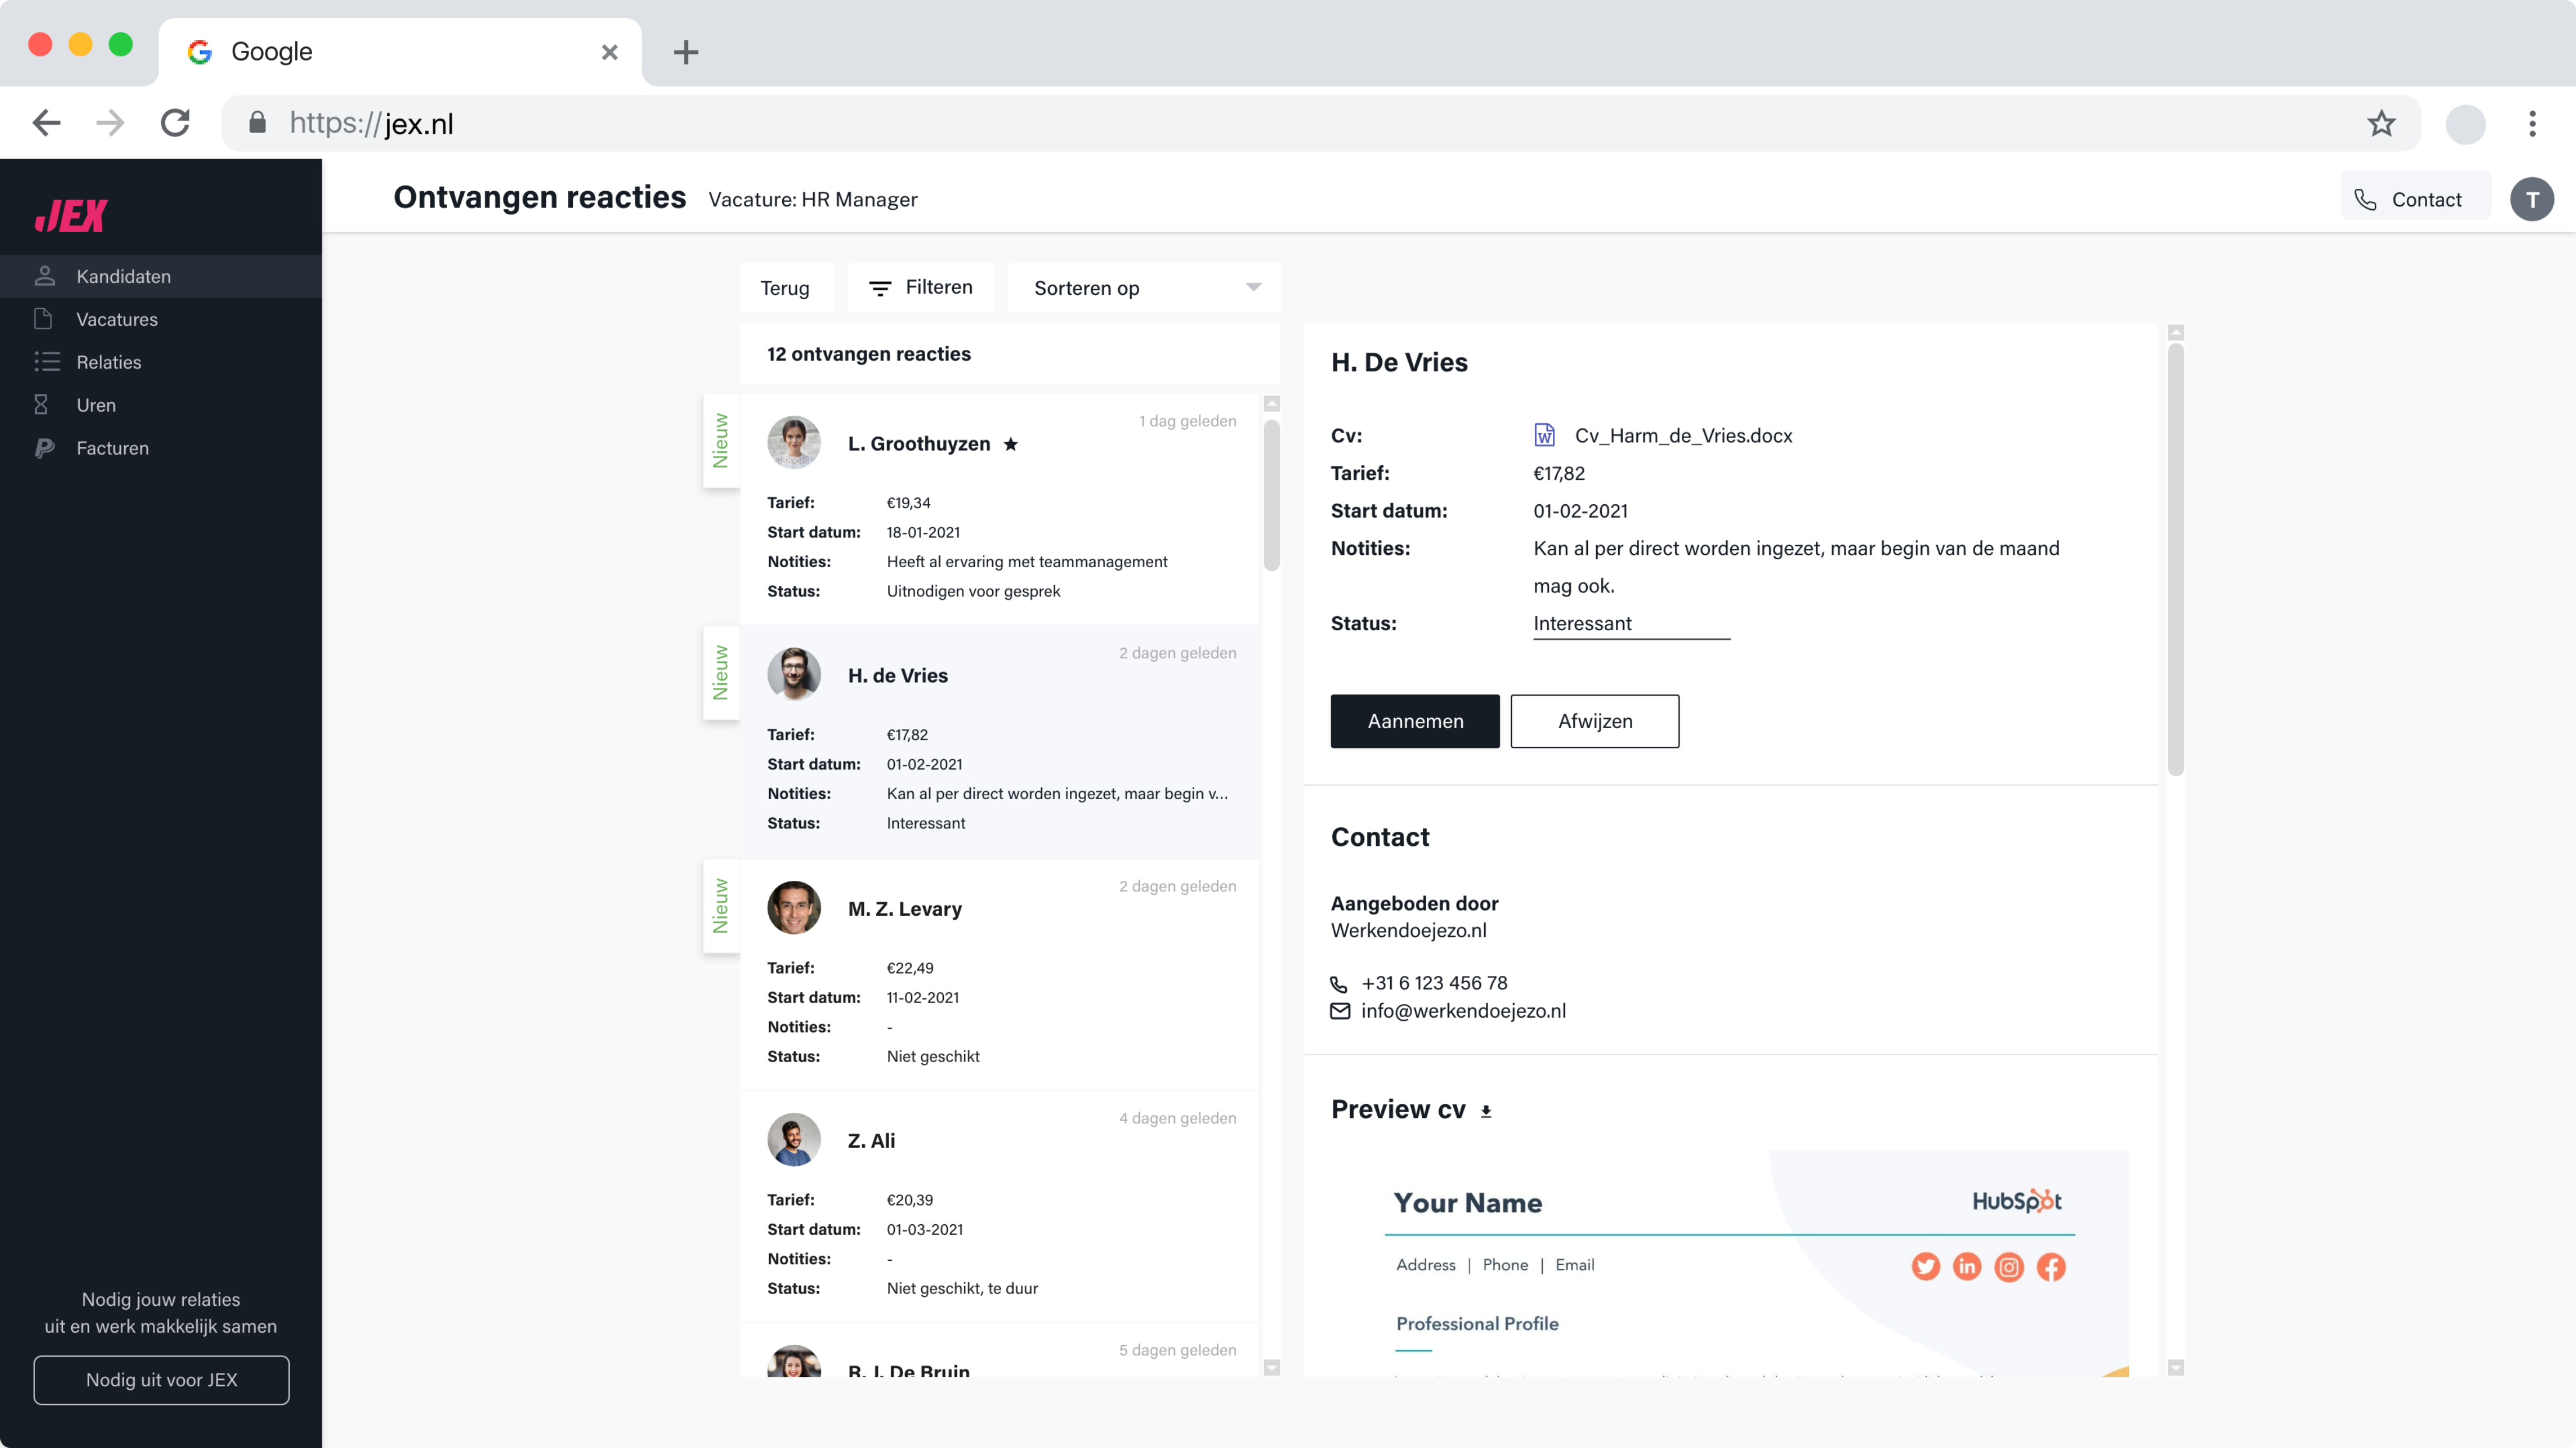Click Nodig uit voor JEX button
2576x1448 pixels.
click(161, 1379)
